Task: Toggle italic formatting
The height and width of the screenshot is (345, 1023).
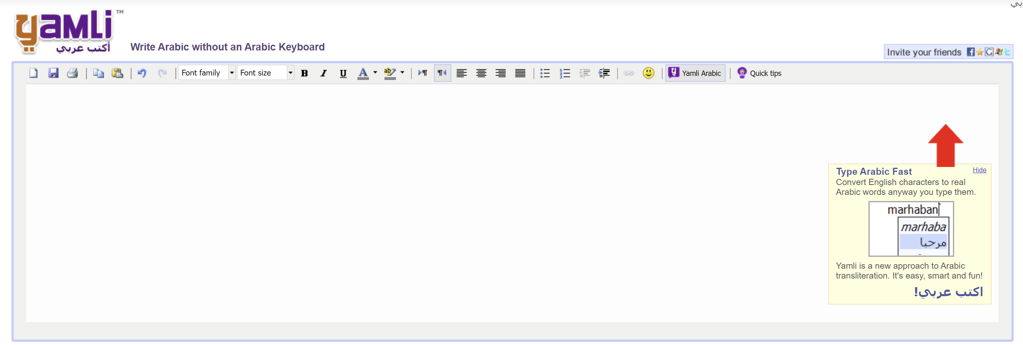Action: [324, 73]
